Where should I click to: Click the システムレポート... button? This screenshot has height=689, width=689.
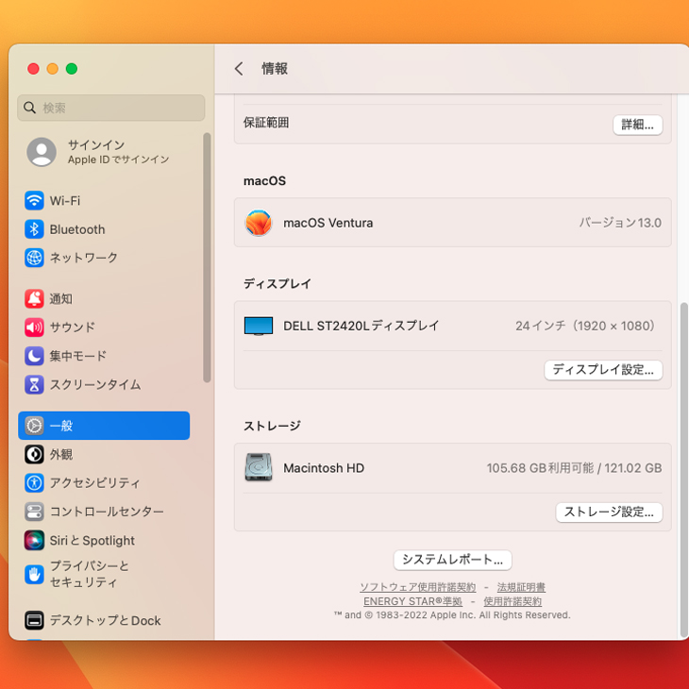pyautogui.click(x=453, y=560)
